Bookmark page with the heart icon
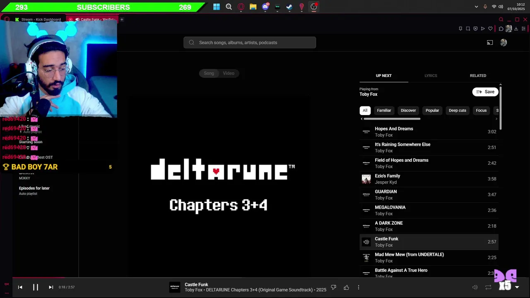This screenshot has height=298, width=530. click(x=490, y=29)
